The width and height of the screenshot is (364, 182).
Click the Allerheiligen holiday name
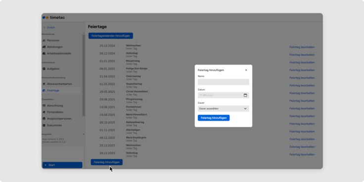(x=133, y=130)
